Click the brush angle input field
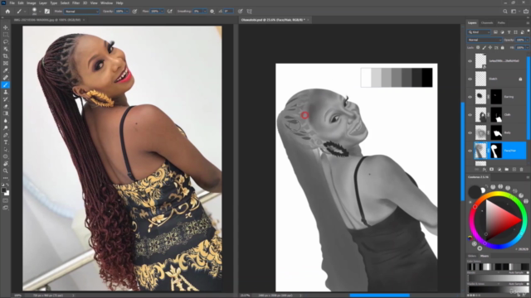Image resolution: width=531 pixels, height=298 pixels. 229,11
